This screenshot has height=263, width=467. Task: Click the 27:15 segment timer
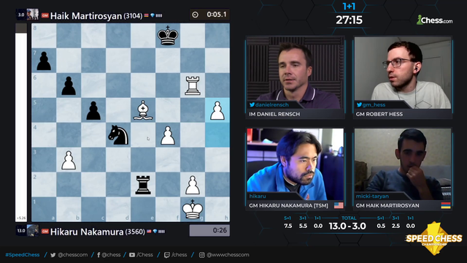point(349,20)
